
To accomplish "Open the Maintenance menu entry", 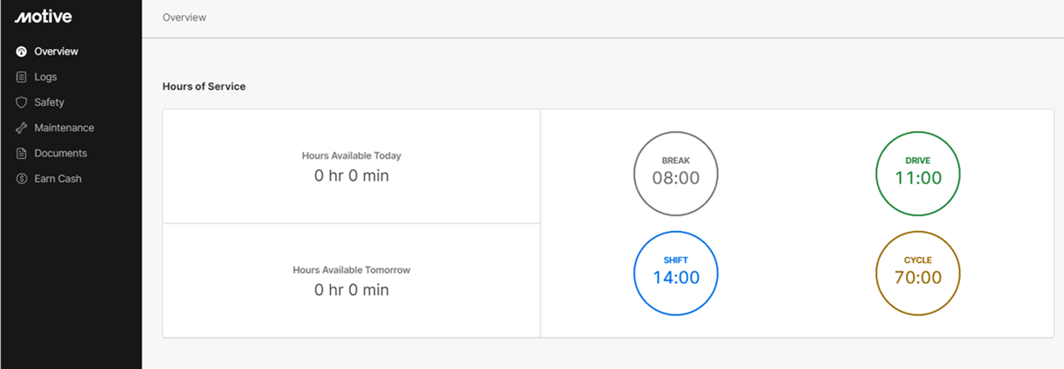I will pos(64,128).
